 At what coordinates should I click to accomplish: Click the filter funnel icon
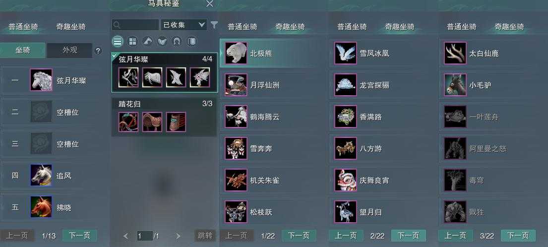(x=214, y=25)
